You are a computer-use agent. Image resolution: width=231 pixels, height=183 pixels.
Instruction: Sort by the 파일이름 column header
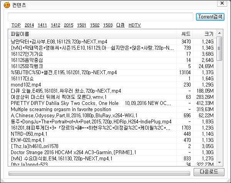[x=92, y=34]
